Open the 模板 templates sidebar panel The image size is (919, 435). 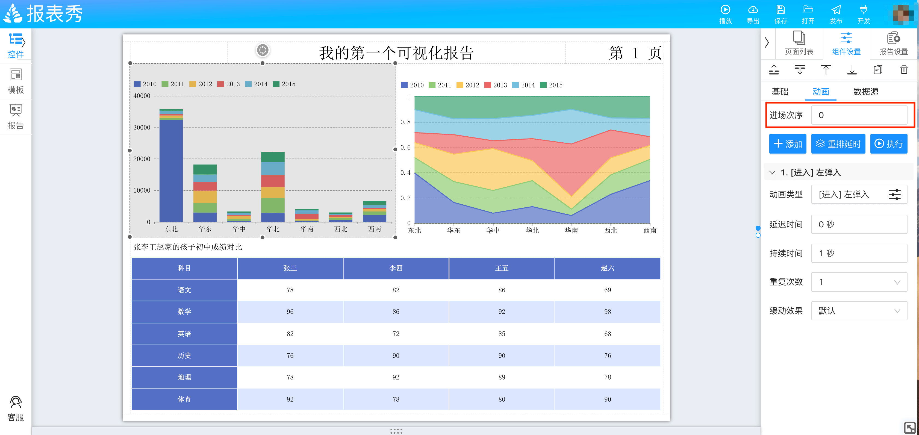(x=15, y=81)
